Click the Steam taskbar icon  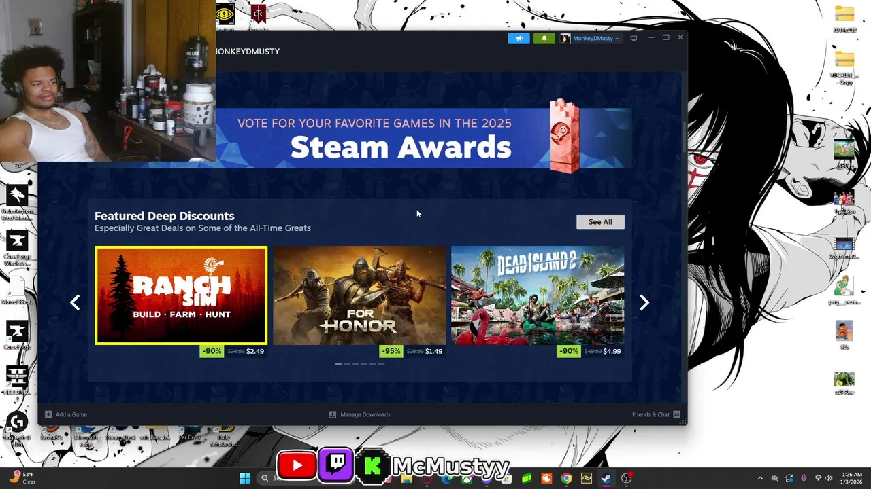pos(606,478)
